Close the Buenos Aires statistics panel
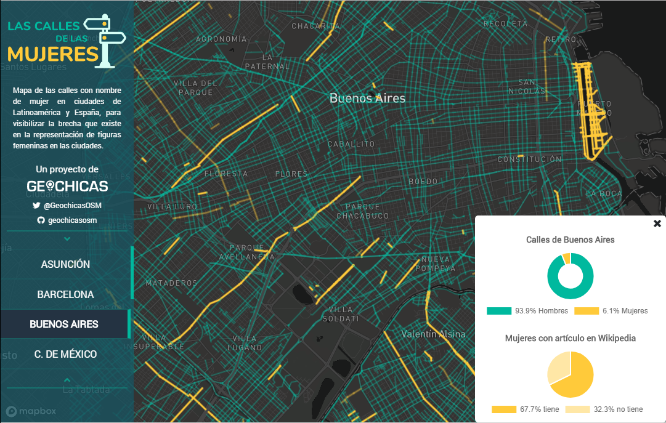This screenshot has height=423, width=666. (657, 224)
